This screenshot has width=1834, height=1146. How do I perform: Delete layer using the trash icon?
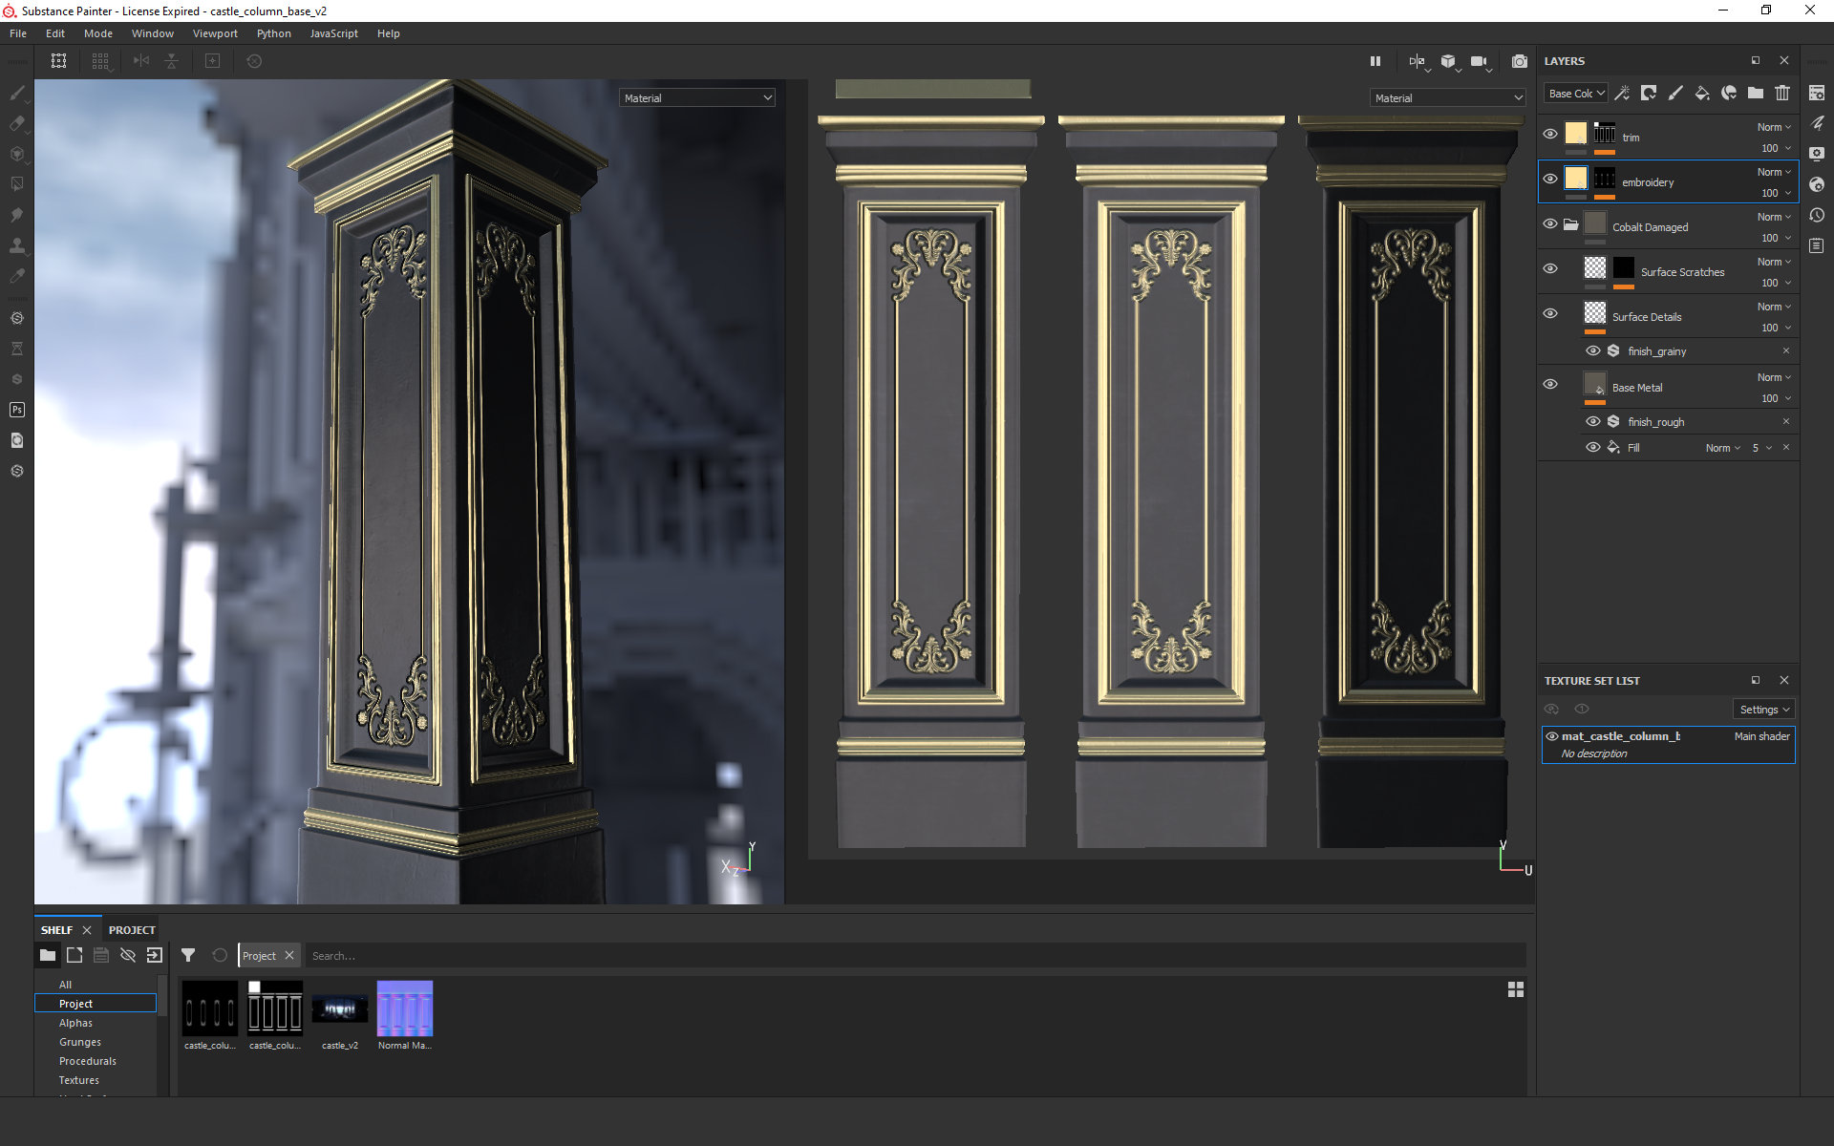tap(1782, 93)
